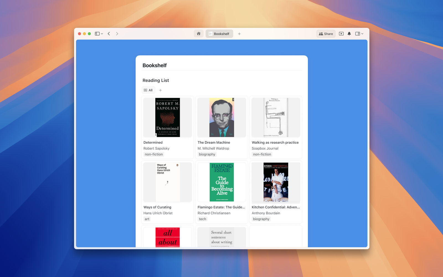Go forward with the forward arrow
The image size is (443, 277).
(117, 34)
